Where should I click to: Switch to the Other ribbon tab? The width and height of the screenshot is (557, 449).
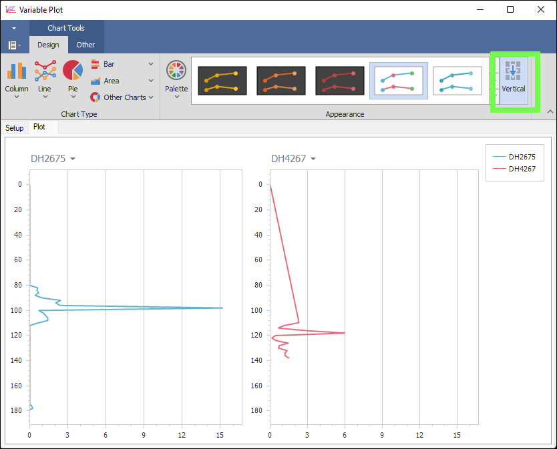(85, 45)
